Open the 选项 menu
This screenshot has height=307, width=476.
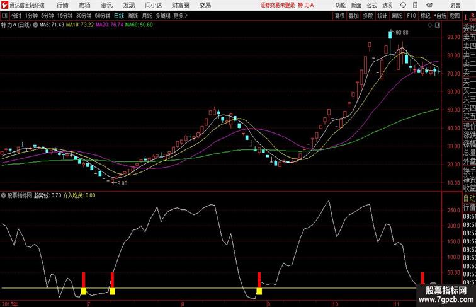[x=387, y=5]
